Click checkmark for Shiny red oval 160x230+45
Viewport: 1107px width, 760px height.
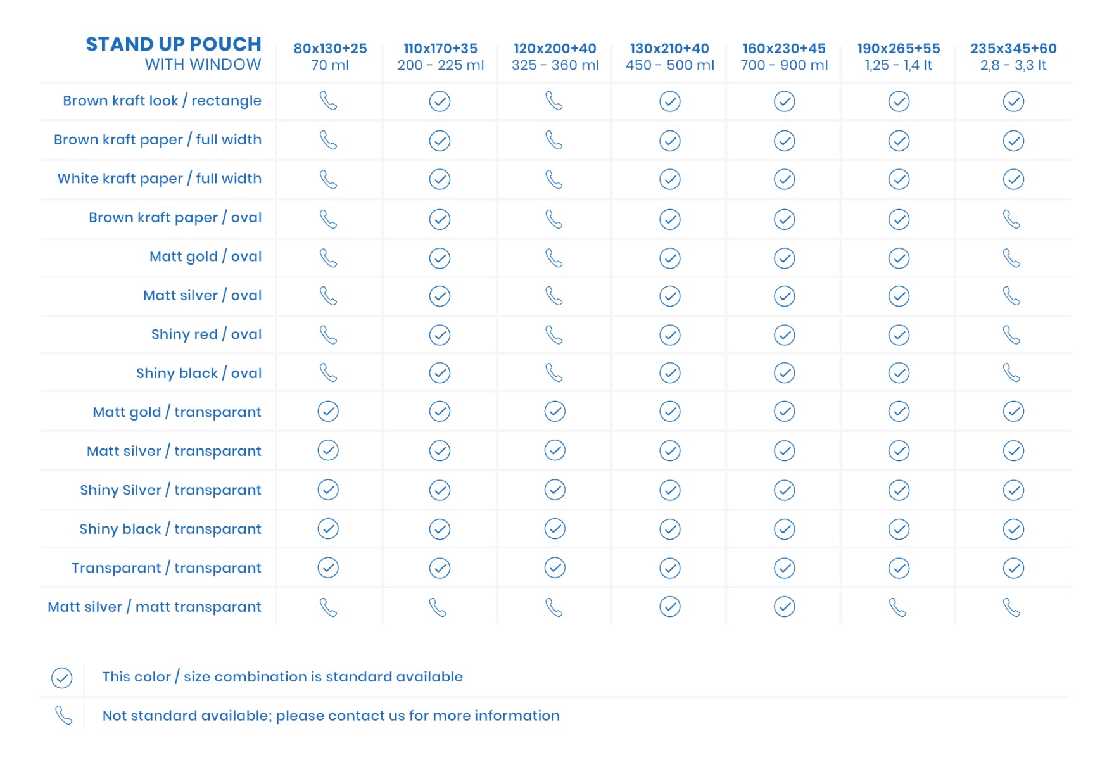784,335
